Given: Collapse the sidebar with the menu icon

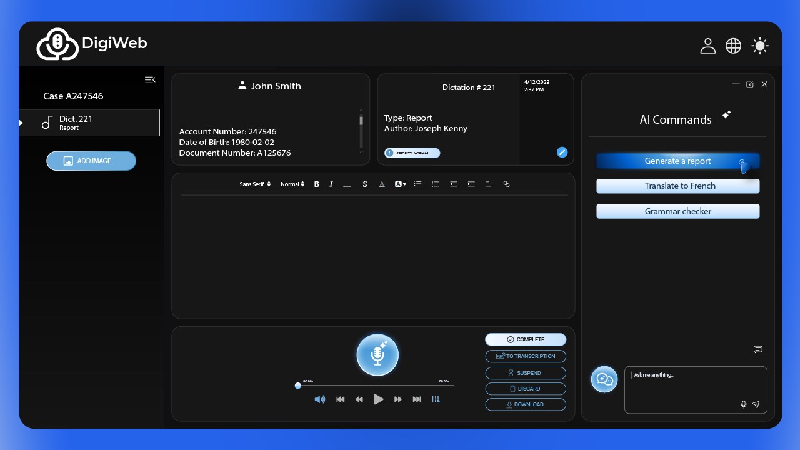Looking at the screenshot, I should [150, 80].
